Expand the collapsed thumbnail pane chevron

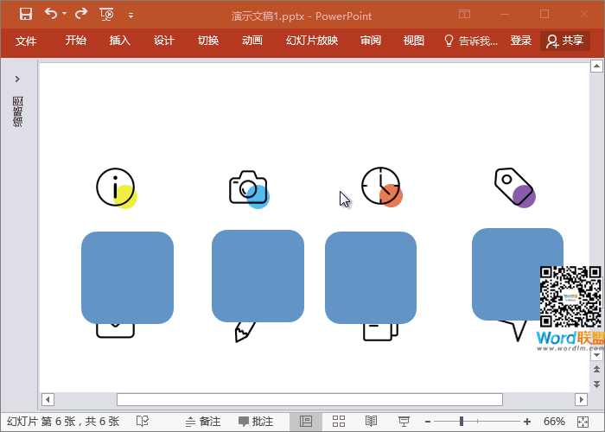pos(17,79)
